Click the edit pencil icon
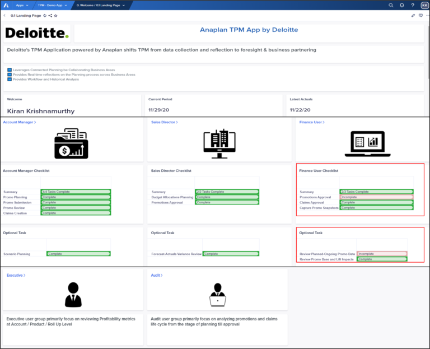Viewport: 430px width, 349px height. tap(413, 16)
